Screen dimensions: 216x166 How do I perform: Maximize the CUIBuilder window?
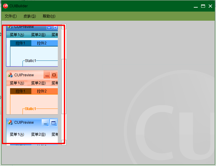pos(203,6)
